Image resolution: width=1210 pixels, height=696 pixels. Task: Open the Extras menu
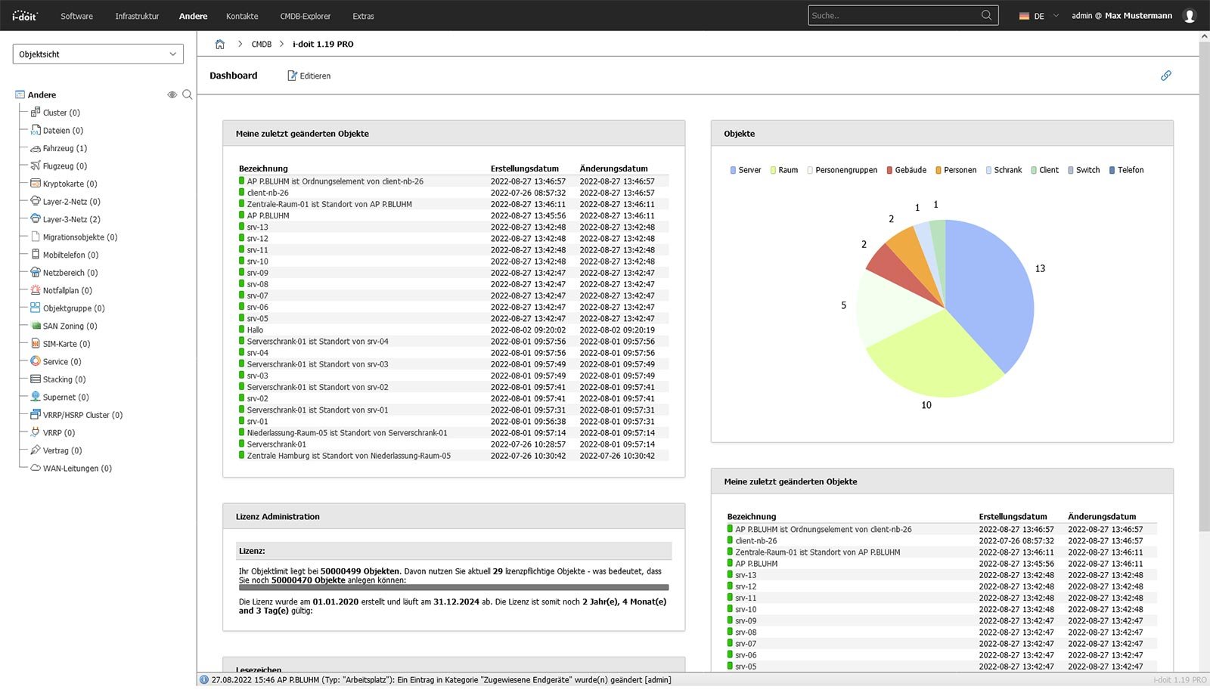click(x=363, y=16)
